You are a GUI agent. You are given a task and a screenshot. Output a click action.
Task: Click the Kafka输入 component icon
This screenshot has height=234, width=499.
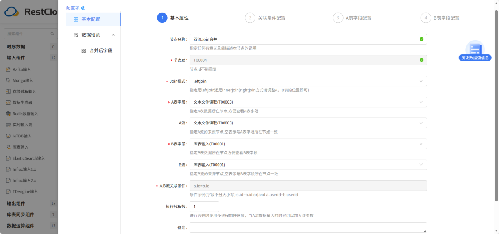click(x=8, y=69)
